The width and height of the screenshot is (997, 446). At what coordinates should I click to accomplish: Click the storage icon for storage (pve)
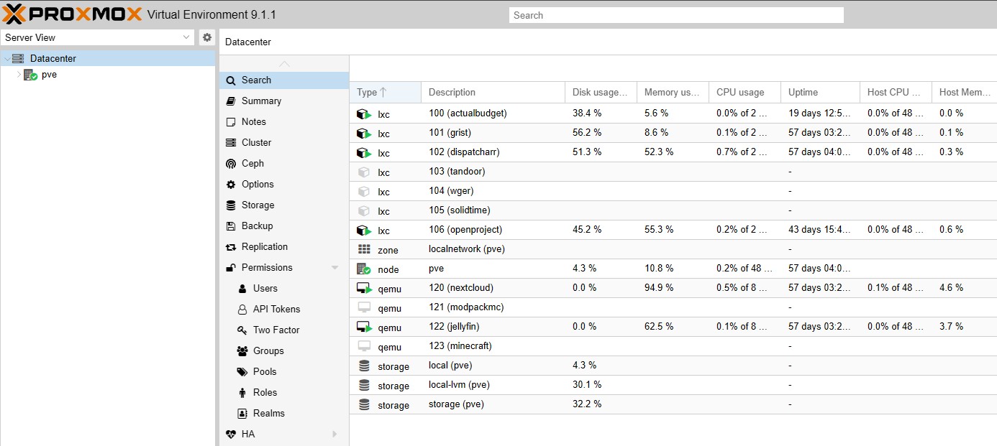(364, 404)
